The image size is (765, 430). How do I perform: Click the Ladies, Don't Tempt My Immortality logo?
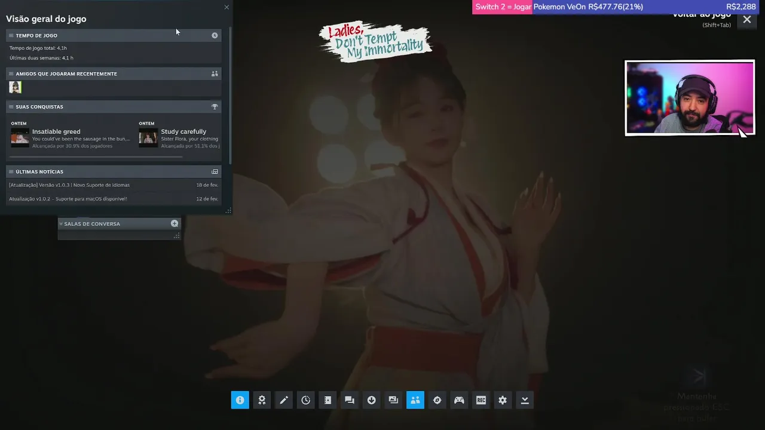coord(375,42)
